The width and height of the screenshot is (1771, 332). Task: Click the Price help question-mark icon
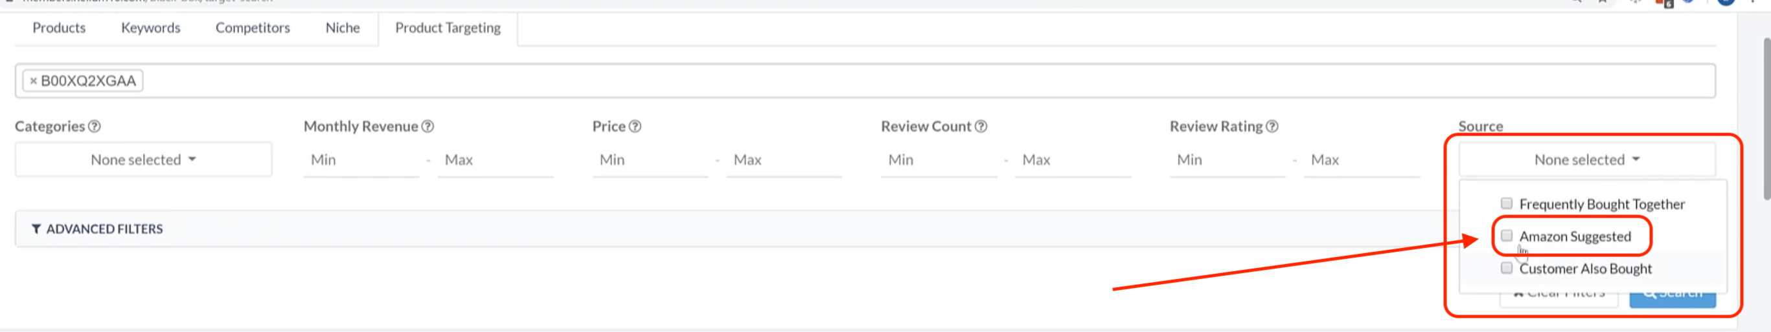(635, 126)
